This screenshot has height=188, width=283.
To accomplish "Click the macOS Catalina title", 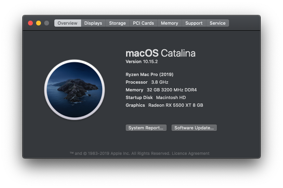I will coord(161,53).
